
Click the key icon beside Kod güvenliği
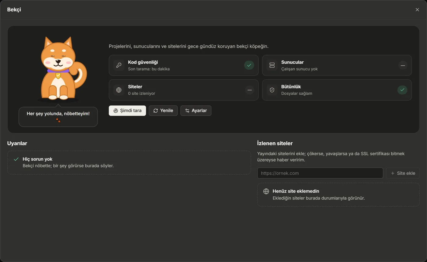click(119, 65)
